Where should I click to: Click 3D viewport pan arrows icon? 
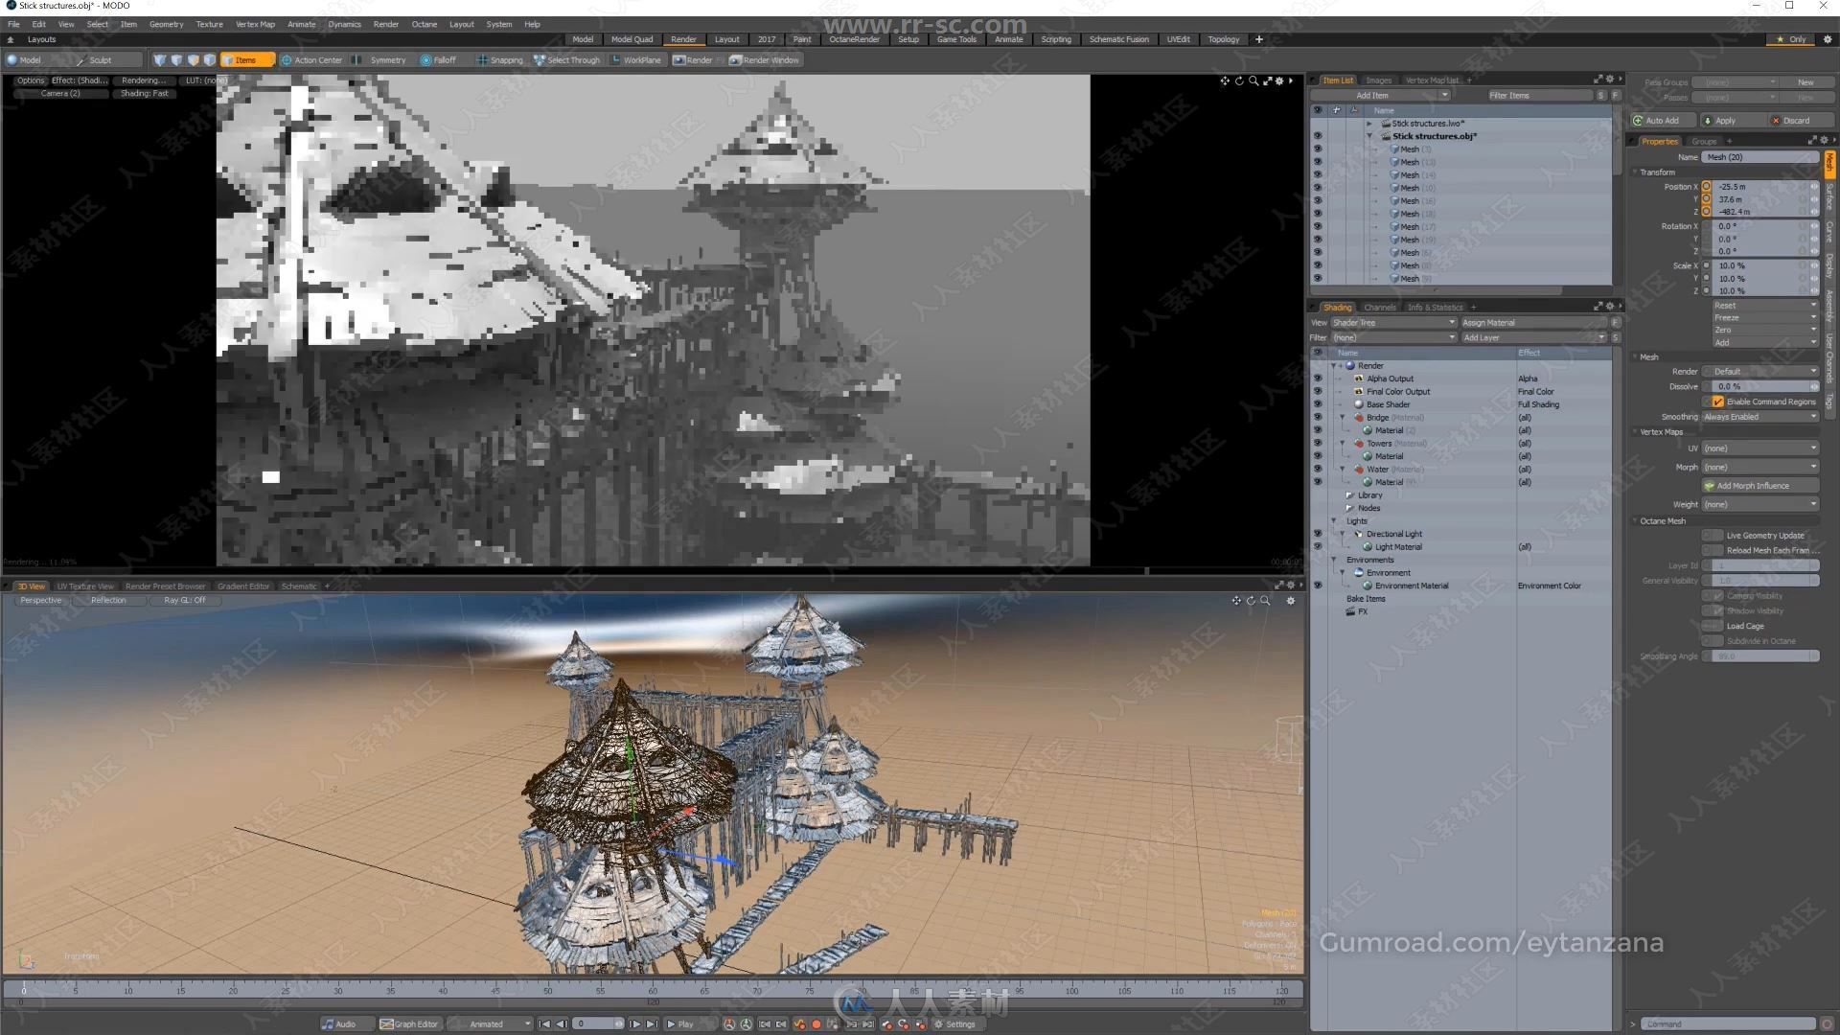1236,601
